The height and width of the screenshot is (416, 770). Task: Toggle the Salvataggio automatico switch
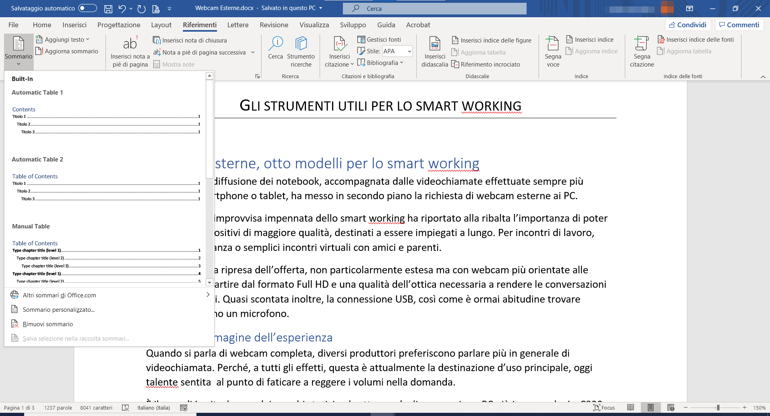coord(87,8)
